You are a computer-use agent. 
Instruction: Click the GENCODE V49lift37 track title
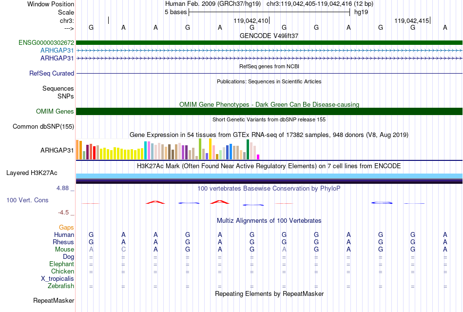[x=269, y=36]
